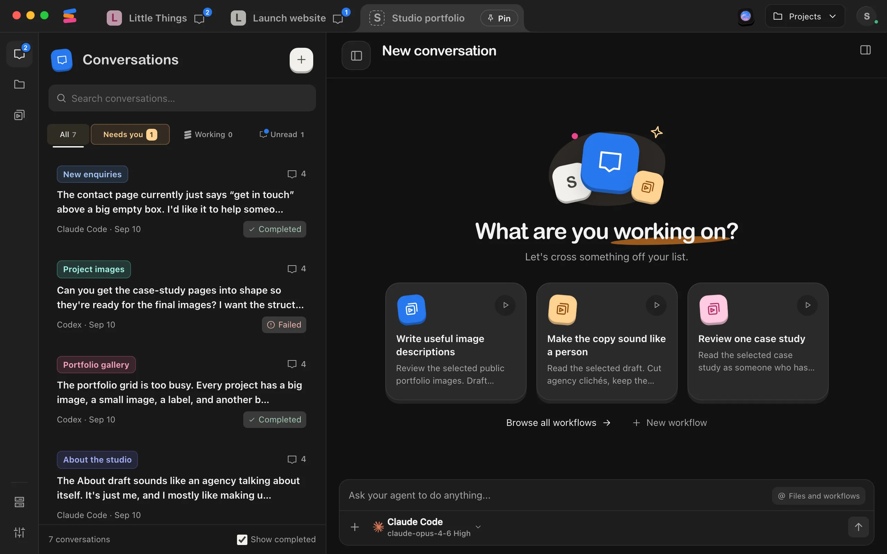
Task: Pin the Studio portfolio tab
Action: pos(499,18)
